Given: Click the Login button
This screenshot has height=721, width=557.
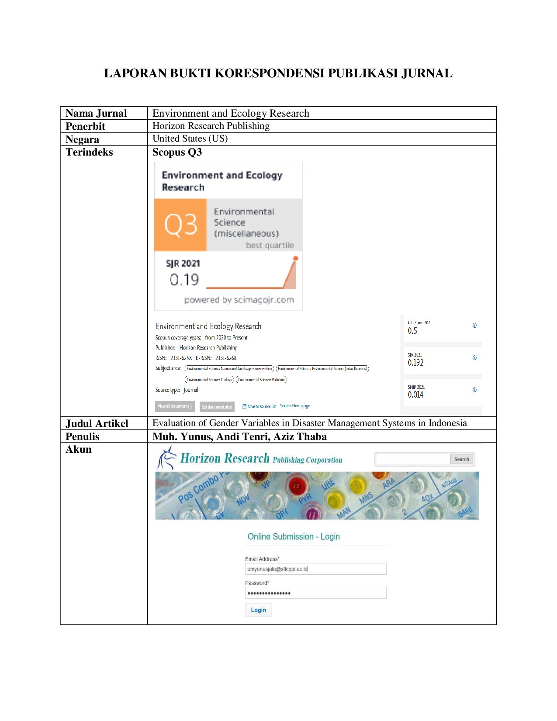Looking at the screenshot, I should pos(258,610).
